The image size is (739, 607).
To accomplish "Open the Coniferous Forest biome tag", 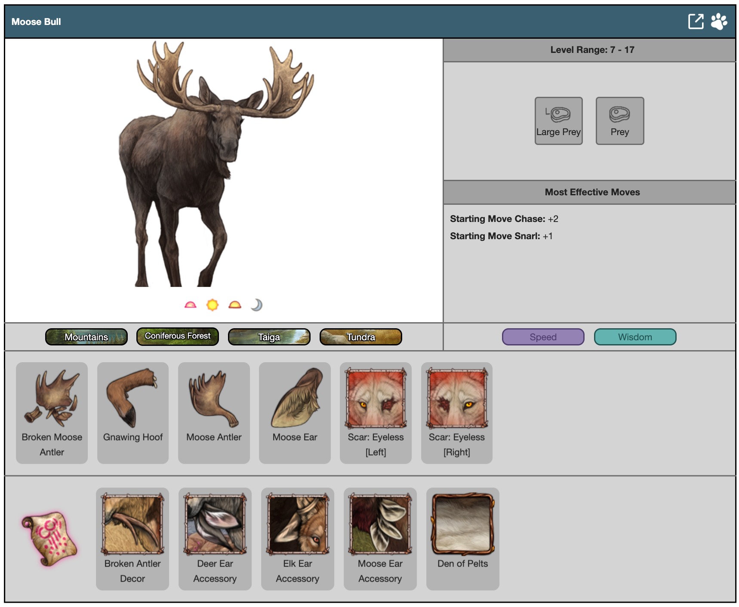I will [178, 336].
